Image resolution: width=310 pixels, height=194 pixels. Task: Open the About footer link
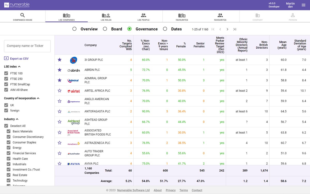(158, 190)
